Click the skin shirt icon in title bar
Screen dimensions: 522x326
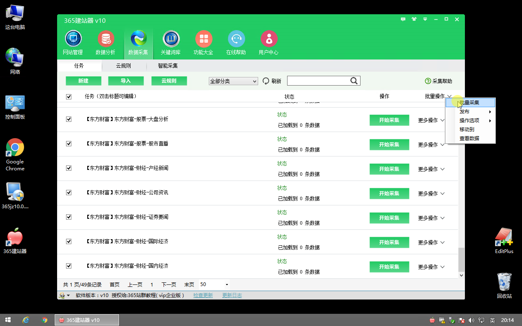point(414,19)
